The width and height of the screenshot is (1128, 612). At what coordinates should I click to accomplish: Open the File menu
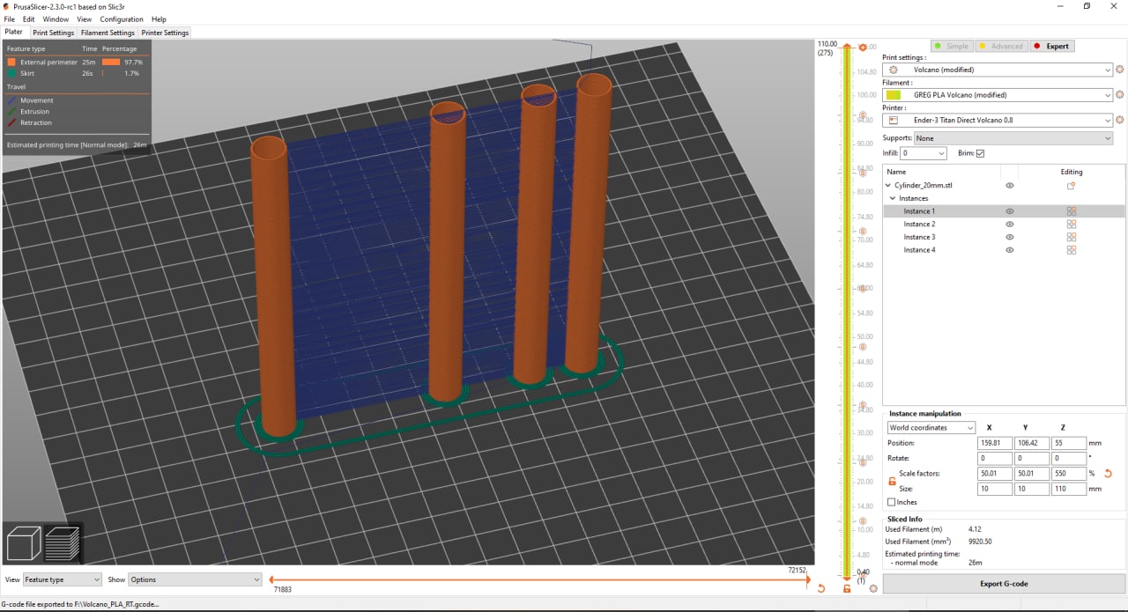(10, 19)
